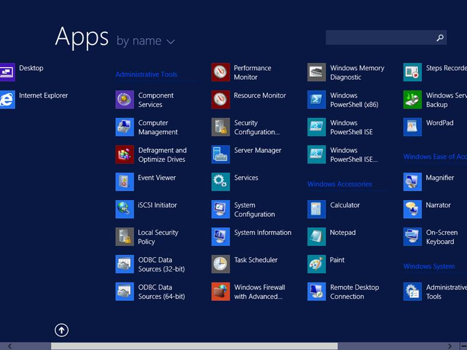Click the horizontal scrollbar thumb
This screenshot has height=350, width=467.
[x=194, y=346]
